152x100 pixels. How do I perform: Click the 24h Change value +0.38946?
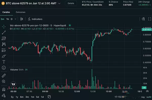(143, 5)
